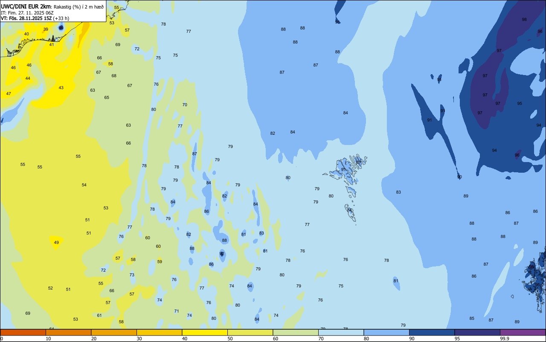Select the 90–95 dark blue legend swatch

(x=432, y=332)
